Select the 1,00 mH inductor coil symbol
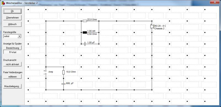221x107 pixels. click(85, 33)
